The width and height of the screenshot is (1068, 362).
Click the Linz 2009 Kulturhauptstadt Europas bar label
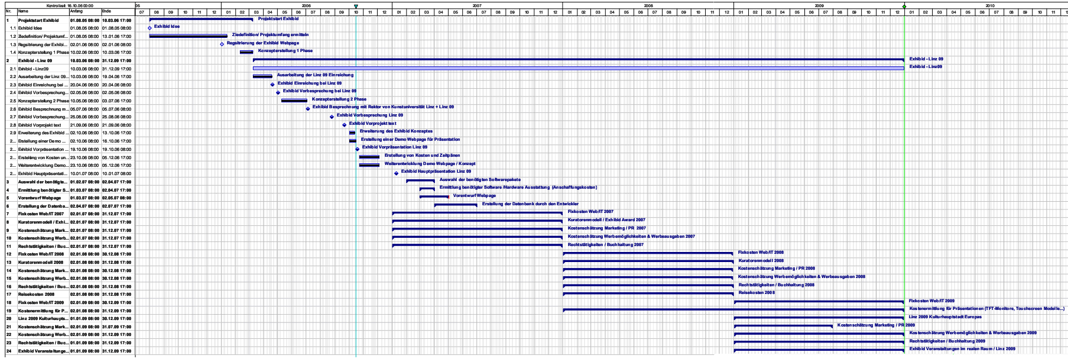coord(945,316)
